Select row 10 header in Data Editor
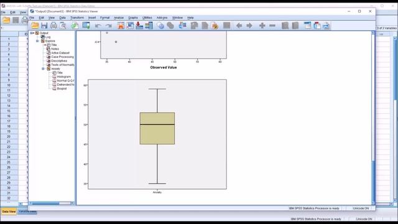This screenshot has height=224, width=398. pos(9,85)
